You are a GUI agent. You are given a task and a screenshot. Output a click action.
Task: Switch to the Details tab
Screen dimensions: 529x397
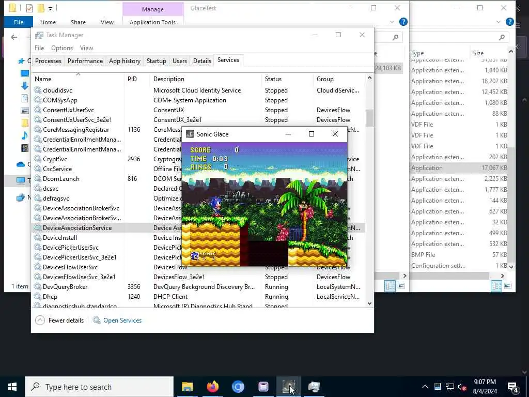tap(202, 61)
